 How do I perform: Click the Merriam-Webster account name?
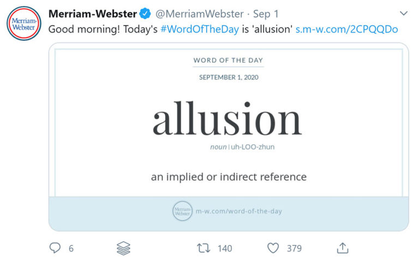pyautogui.click(x=92, y=14)
